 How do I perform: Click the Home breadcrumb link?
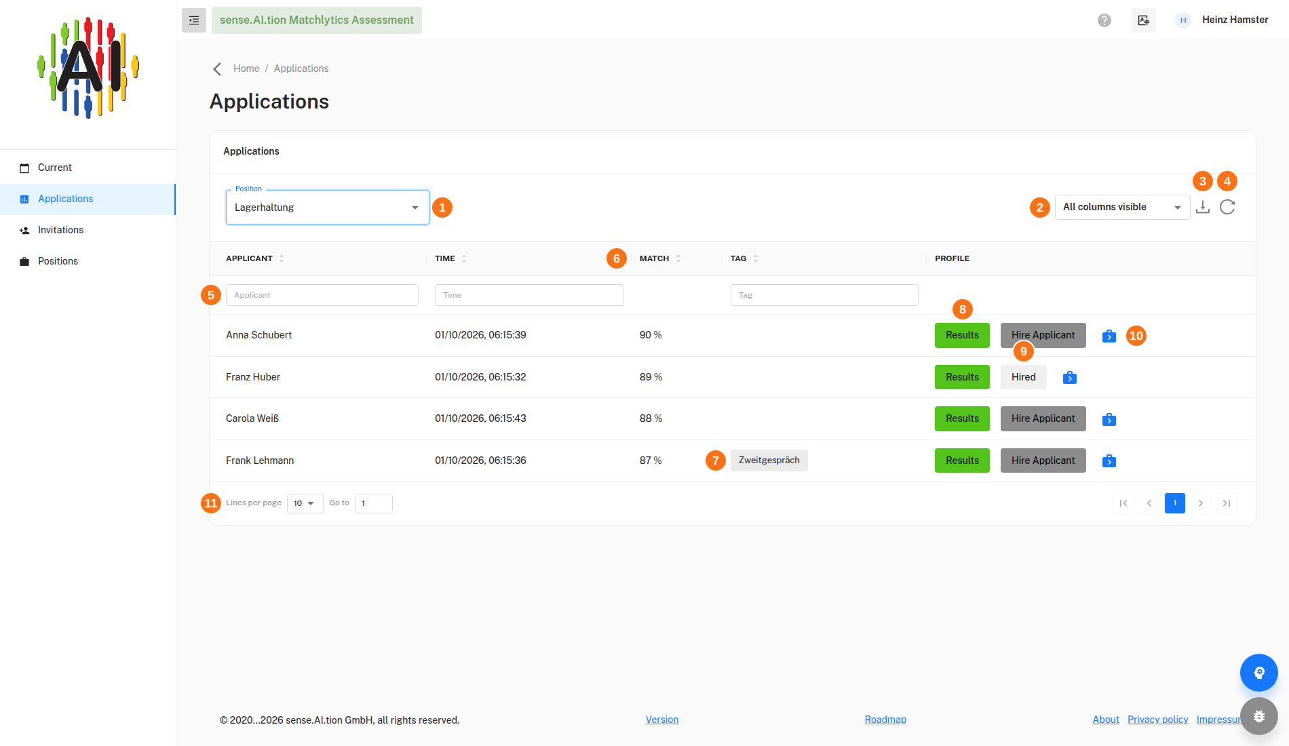[x=246, y=68]
